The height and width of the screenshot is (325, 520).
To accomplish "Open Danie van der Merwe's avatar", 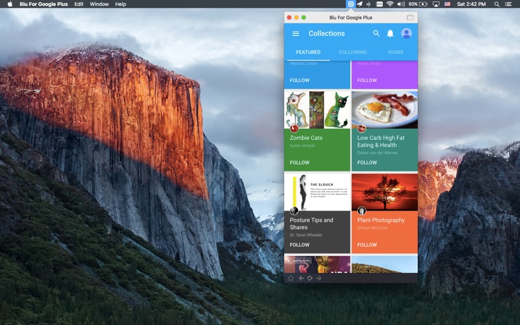I will tap(361, 128).
